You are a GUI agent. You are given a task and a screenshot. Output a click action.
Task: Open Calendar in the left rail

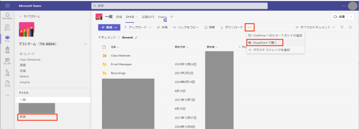click(x=7, y=61)
